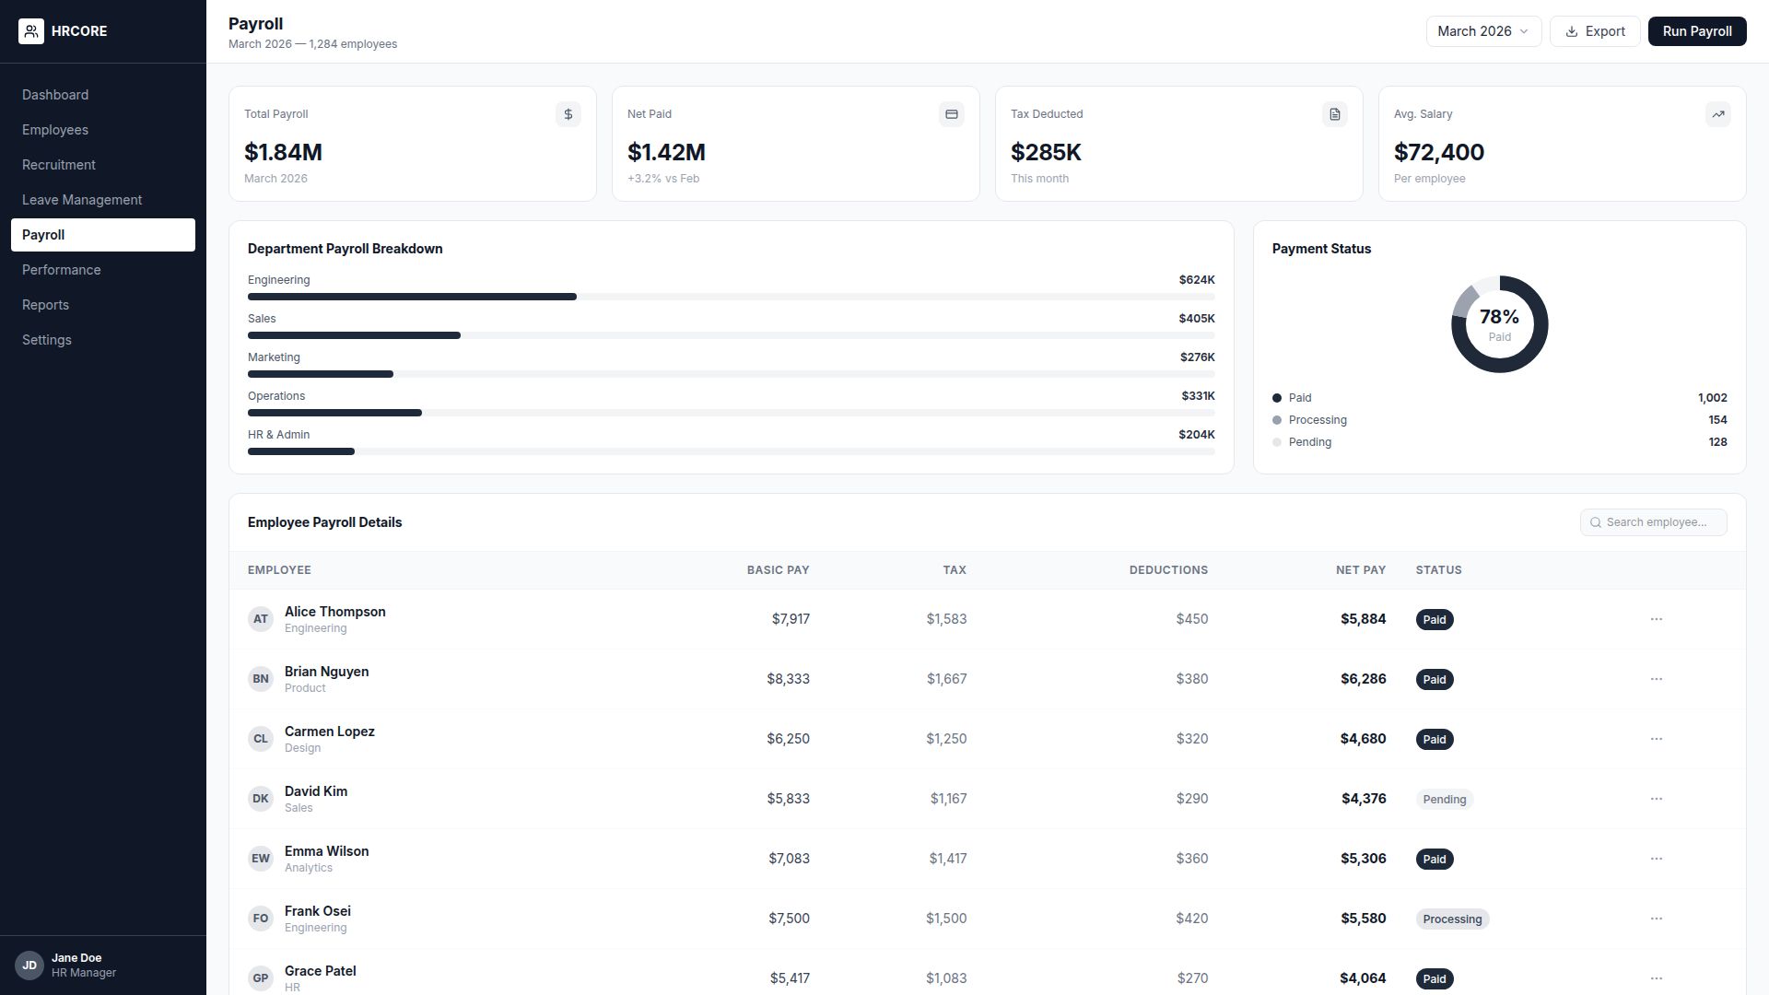Click the AT avatar for Alice Thompson
Viewport: 1769px width, 995px height.
[x=261, y=619]
